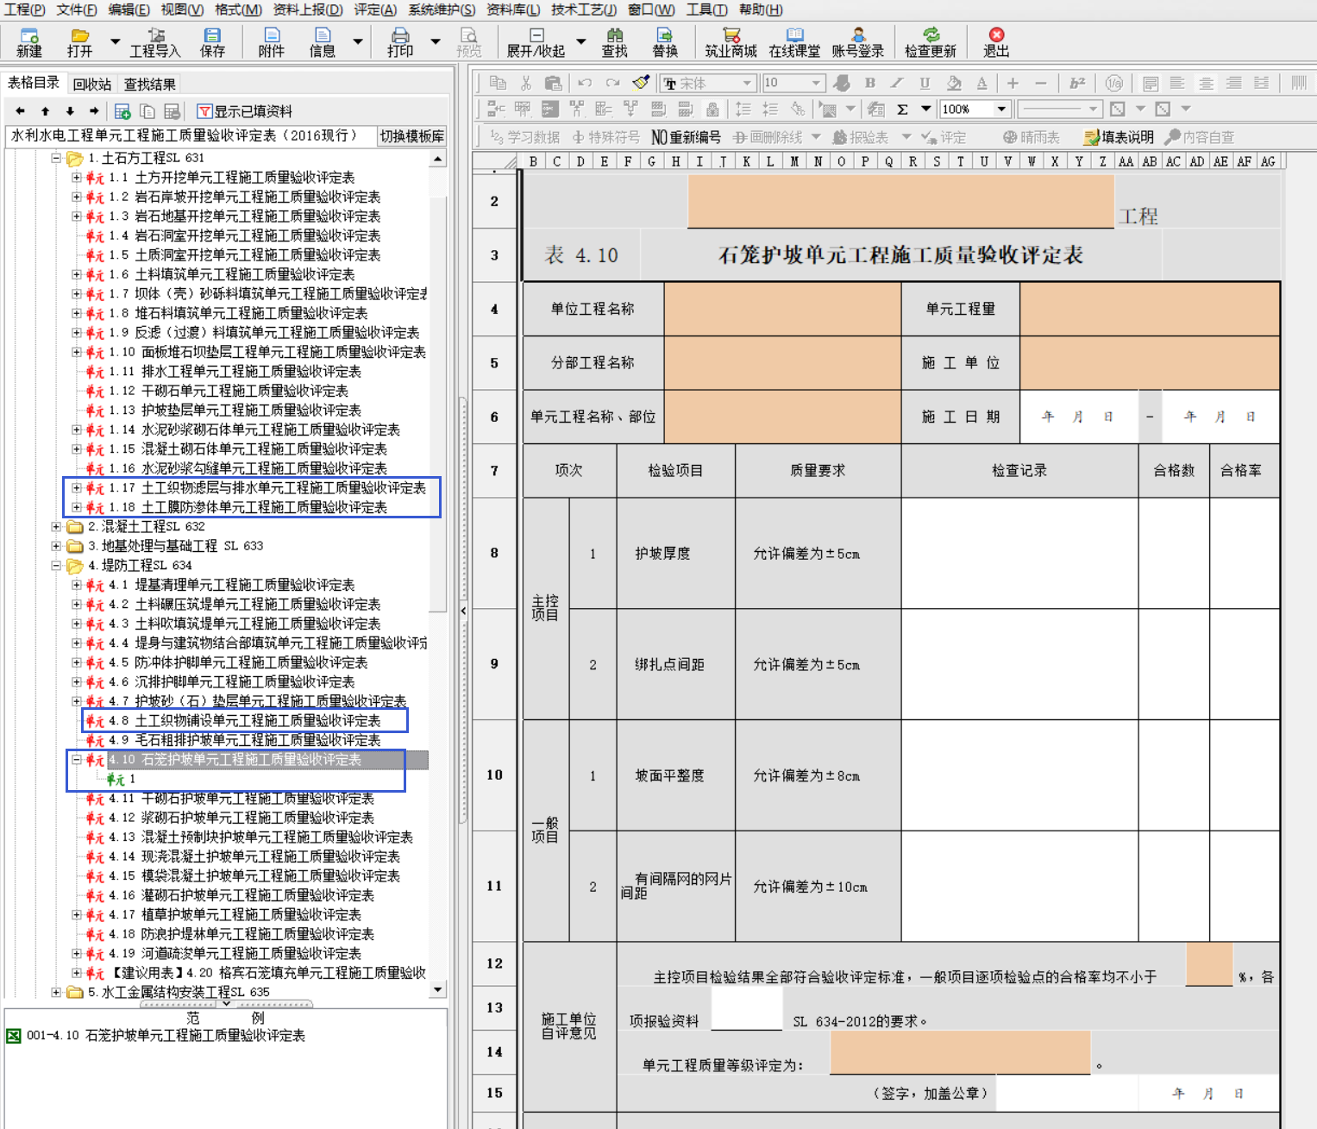Select the left-align text button
This screenshot has width=1317, height=1129.
pos(1177,83)
